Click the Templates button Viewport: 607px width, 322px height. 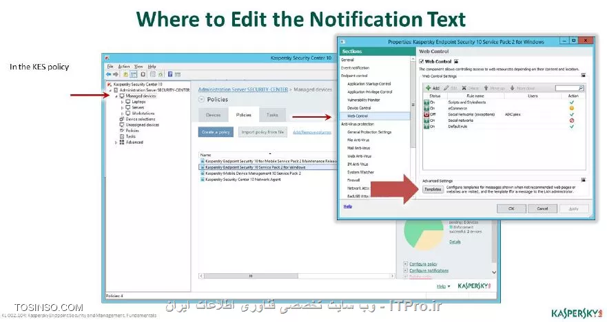433,189
